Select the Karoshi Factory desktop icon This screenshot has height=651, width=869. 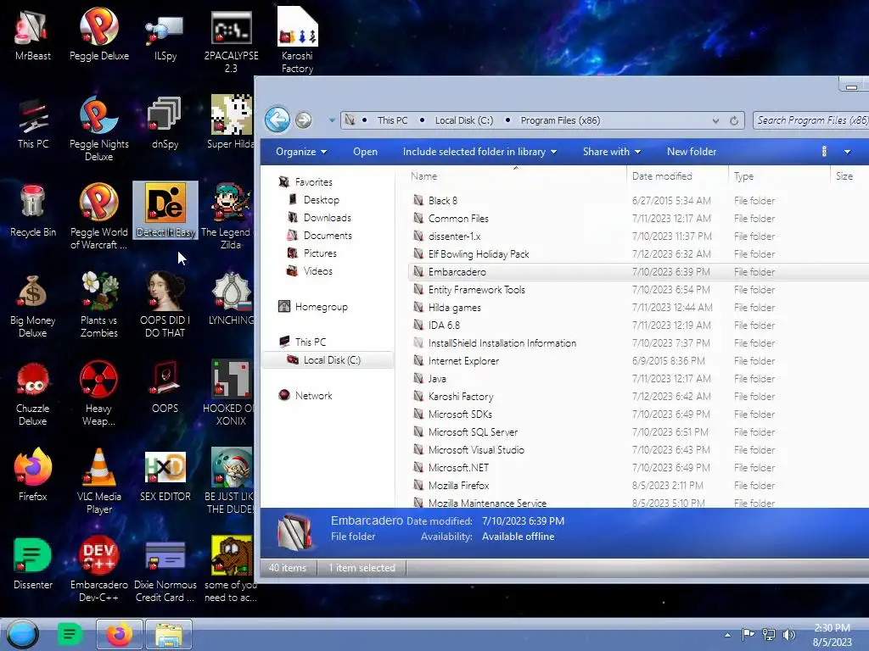coord(297,41)
